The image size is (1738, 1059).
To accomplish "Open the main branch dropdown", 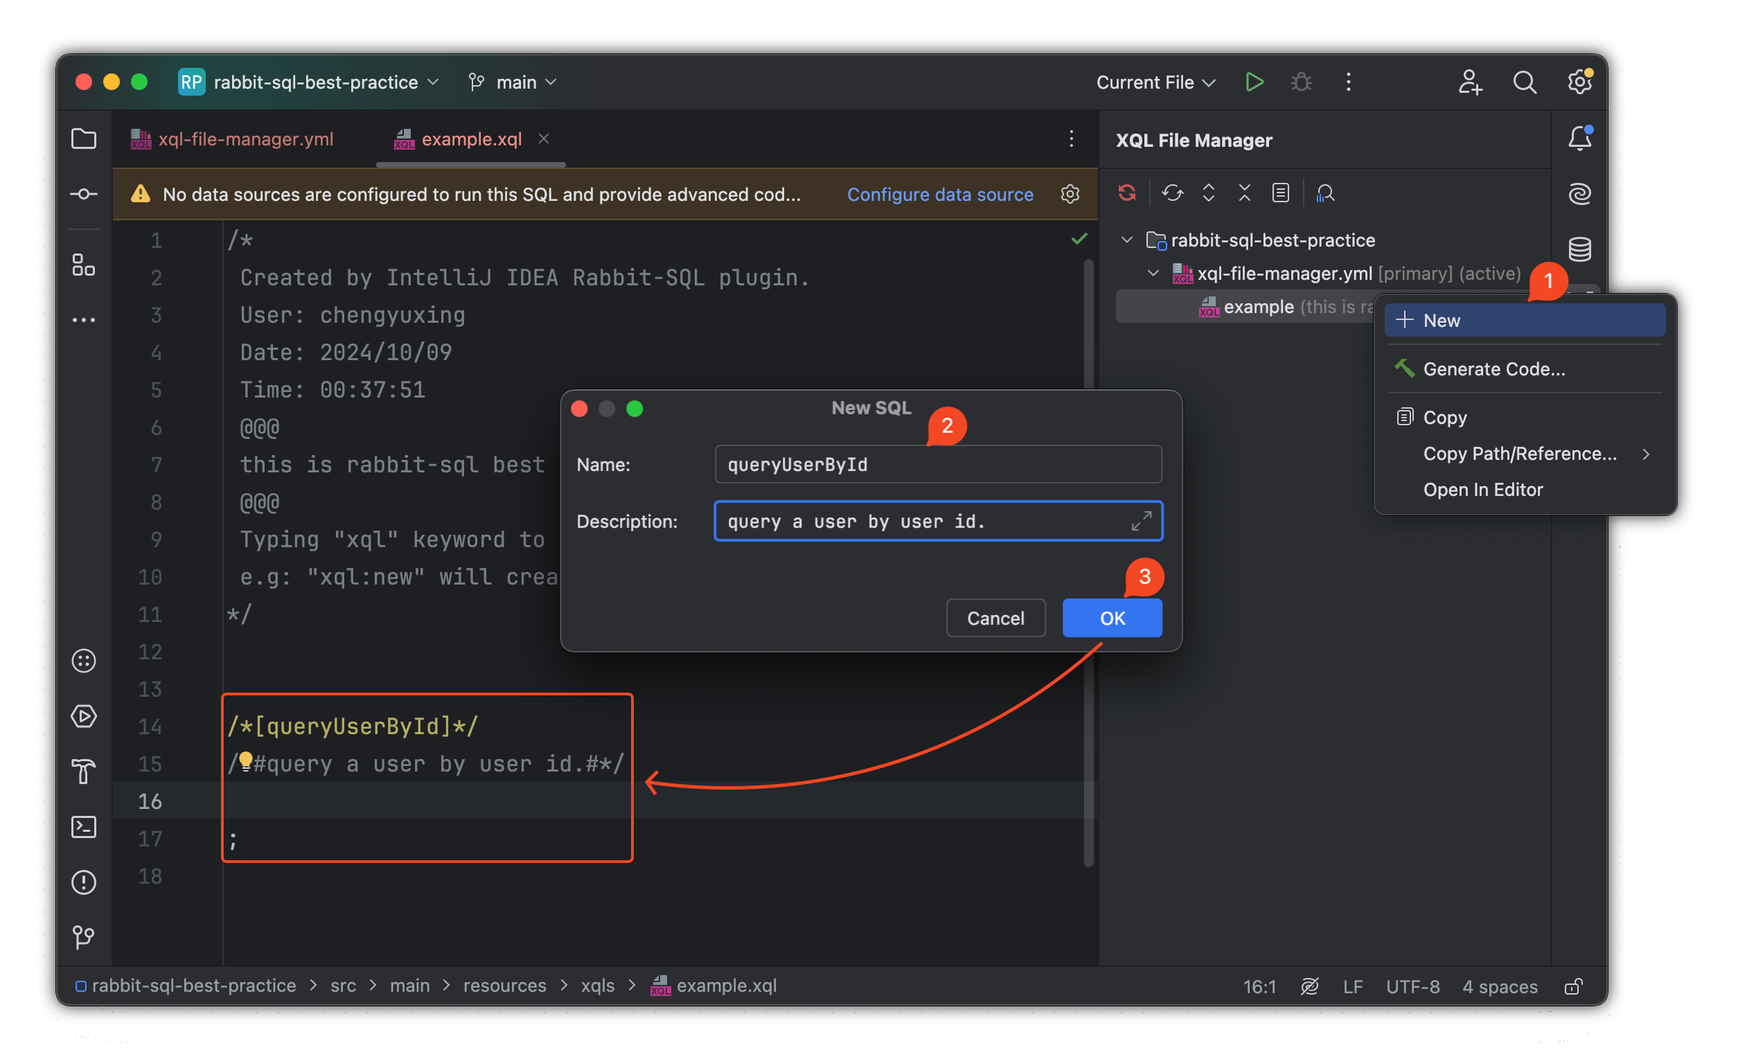I will click(513, 82).
